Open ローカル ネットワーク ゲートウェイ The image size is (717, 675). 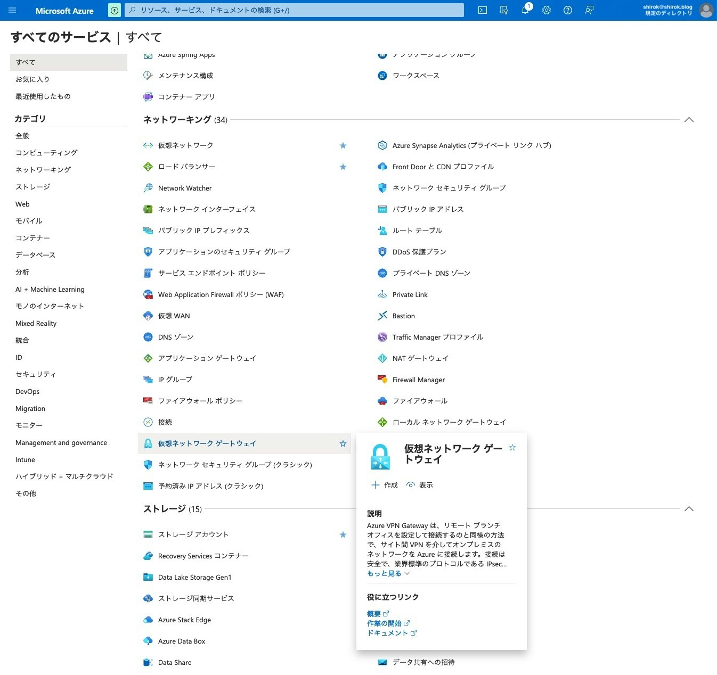click(449, 422)
